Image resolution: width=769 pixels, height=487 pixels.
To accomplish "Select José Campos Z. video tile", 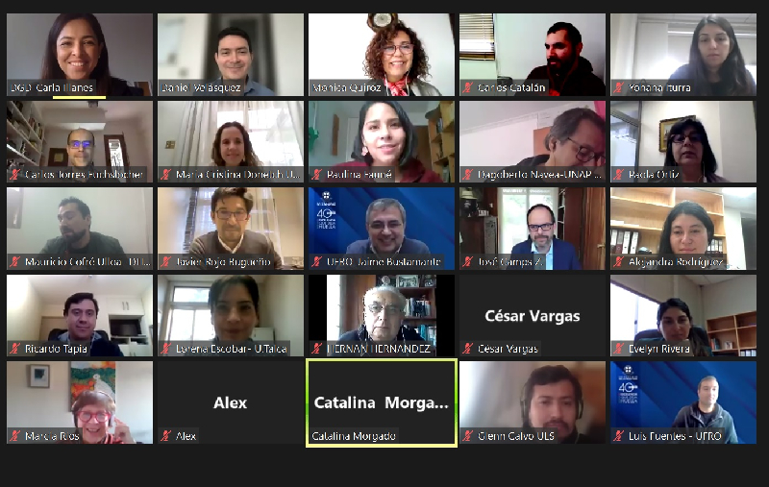I will [533, 229].
